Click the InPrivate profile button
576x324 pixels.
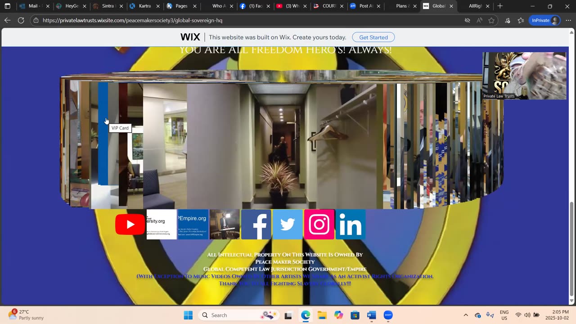[544, 20]
